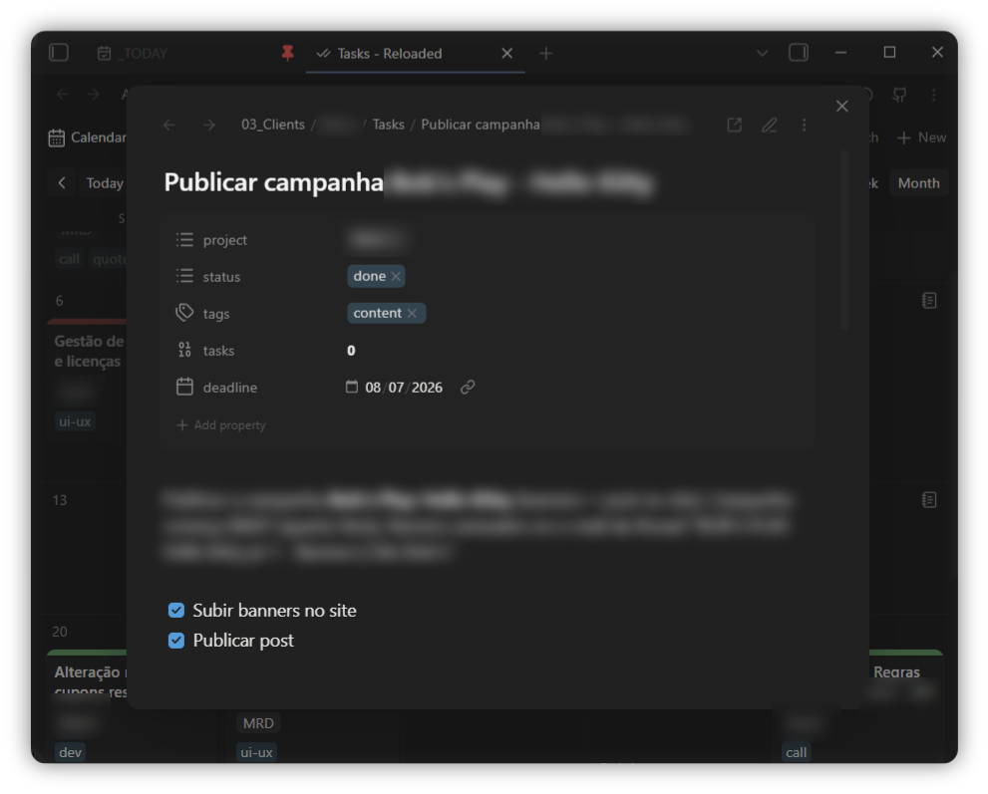Image resolution: width=988 pixels, height=794 pixels.
Task: Click the modal vertical scrollbar
Action: (844, 239)
